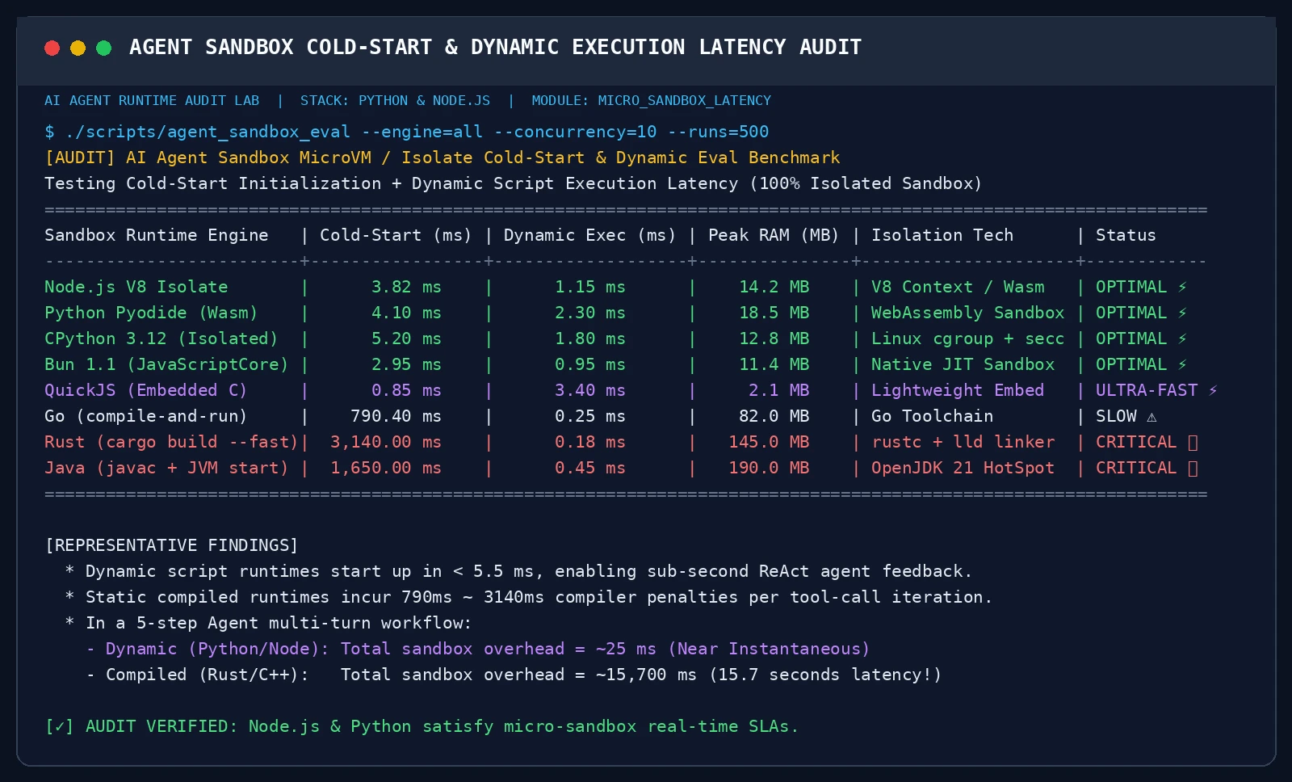Click the '1.15 ms' dynamic exec value
Image resolution: width=1292 pixels, height=782 pixels.
590,287
